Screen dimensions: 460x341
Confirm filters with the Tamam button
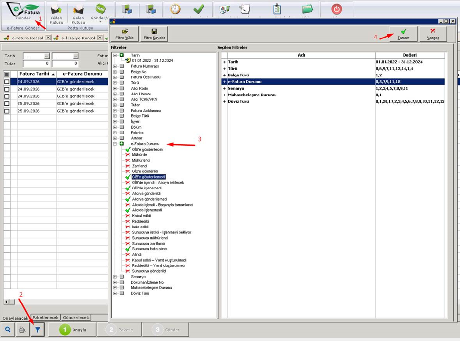tap(404, 34)
